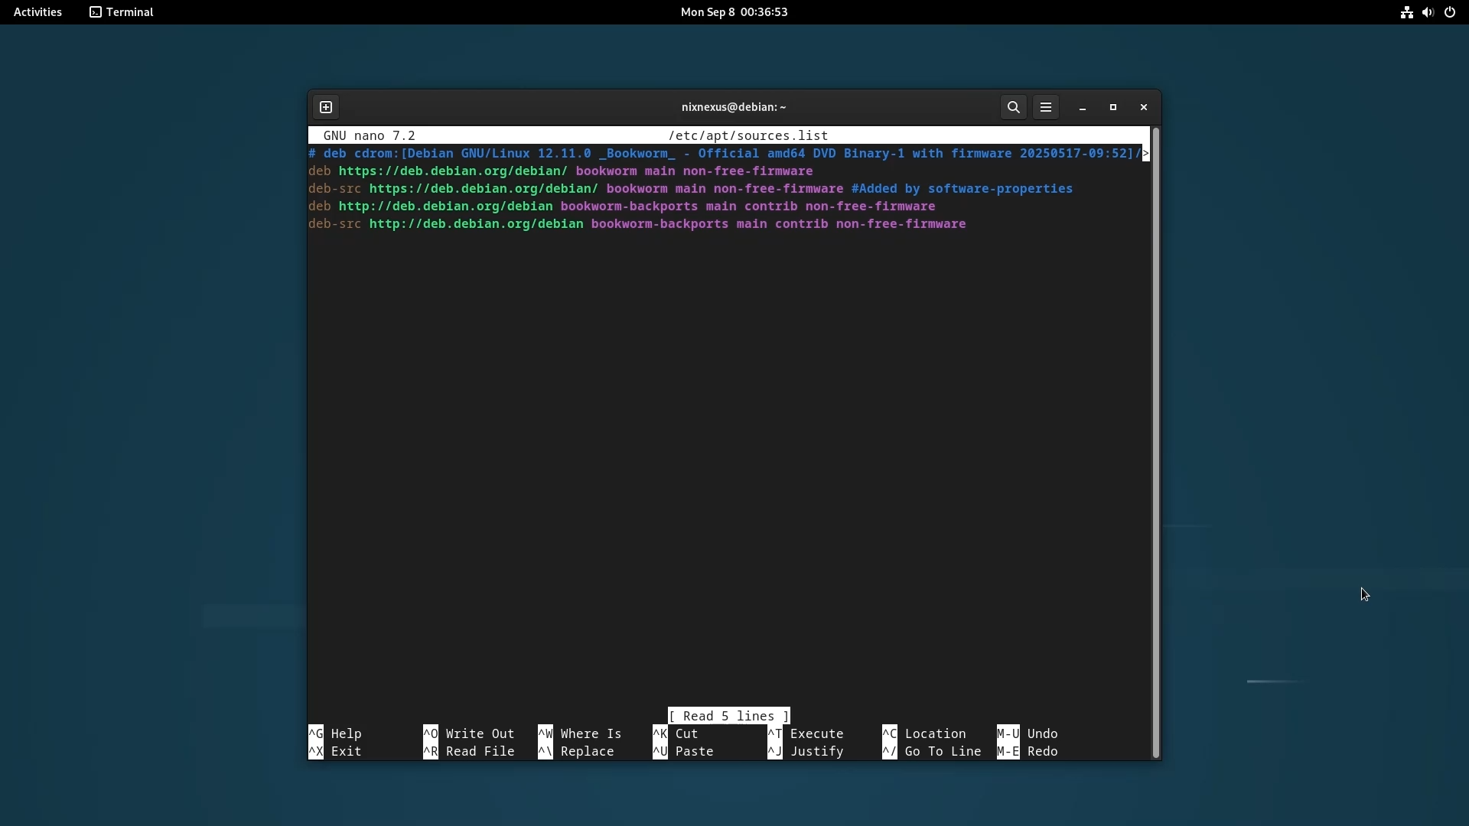This screenshot has height=826, width=1469.
Task: Open the Activities overview
Action: tap(37, 12)
